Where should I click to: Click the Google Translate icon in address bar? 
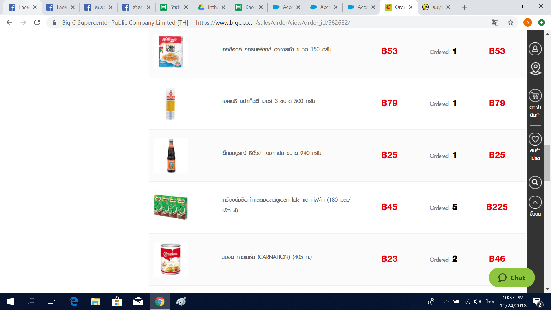tap(495, 22)
